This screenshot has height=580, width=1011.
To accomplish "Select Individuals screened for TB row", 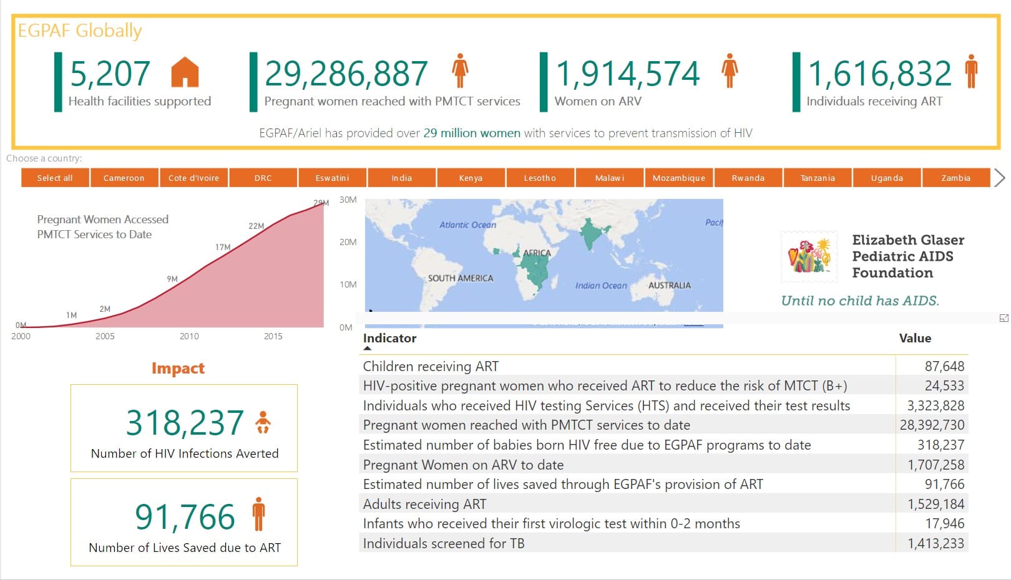I will pos(663,543).
